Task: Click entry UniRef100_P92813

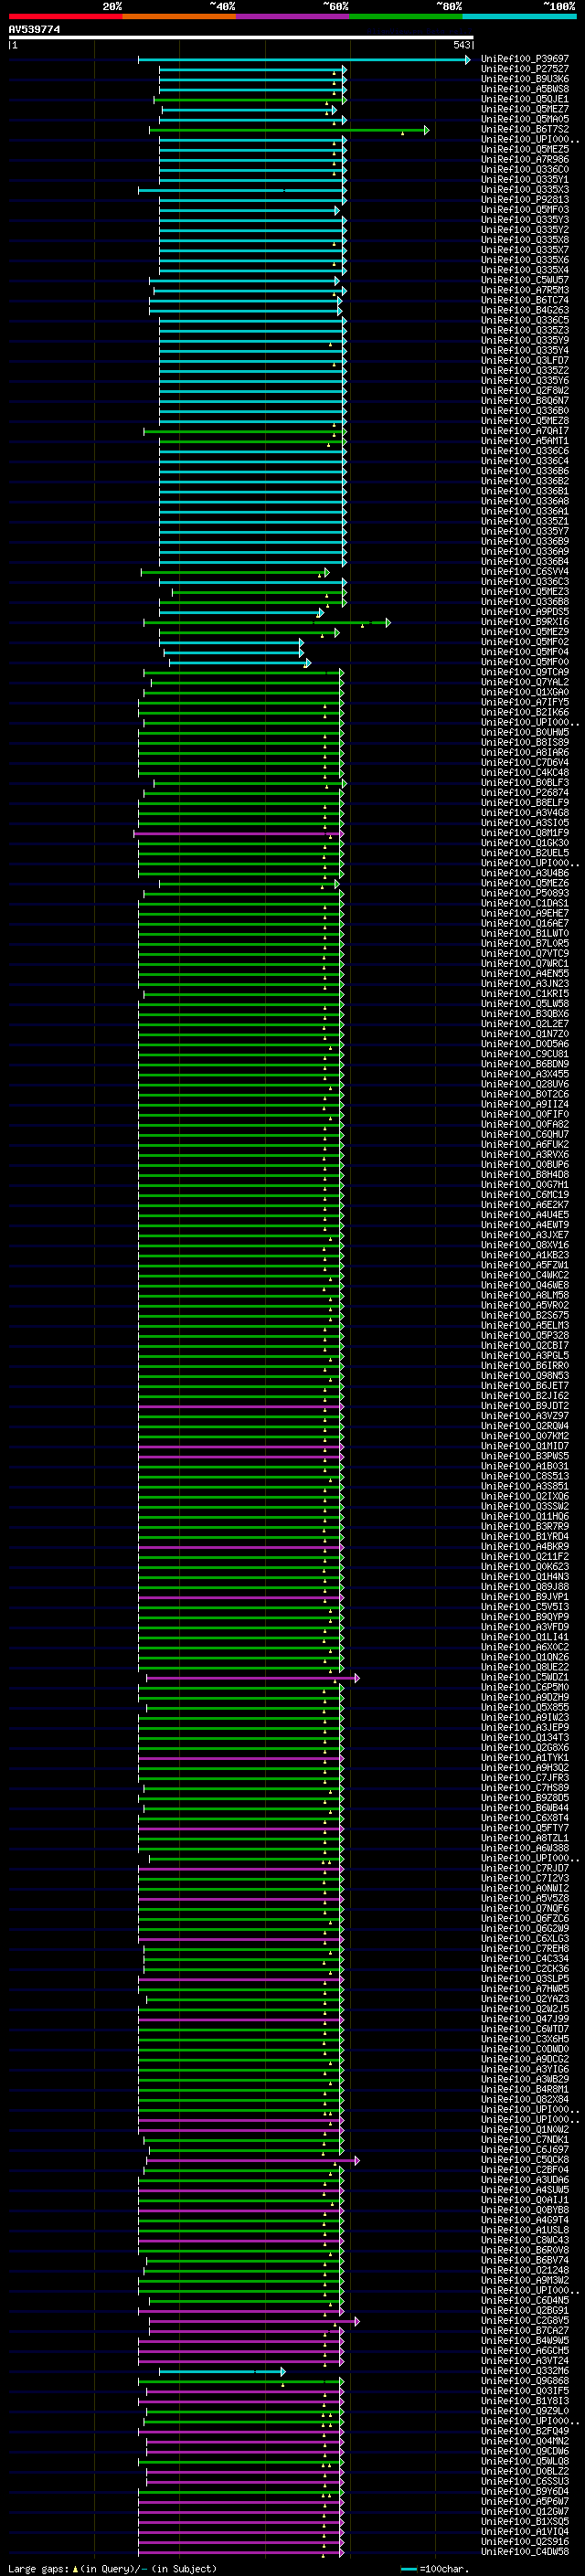Action: click(x=525, y=199)
